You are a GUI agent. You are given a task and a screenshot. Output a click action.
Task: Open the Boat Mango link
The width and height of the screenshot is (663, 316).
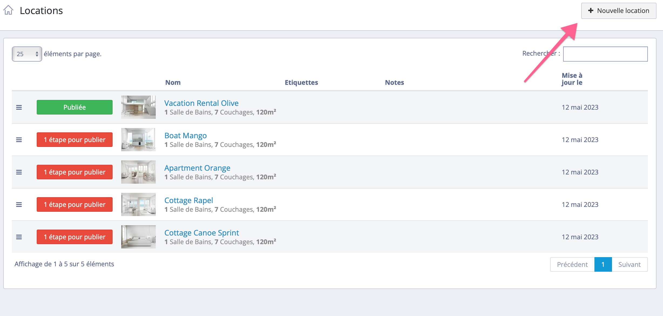tap(185, 136)
